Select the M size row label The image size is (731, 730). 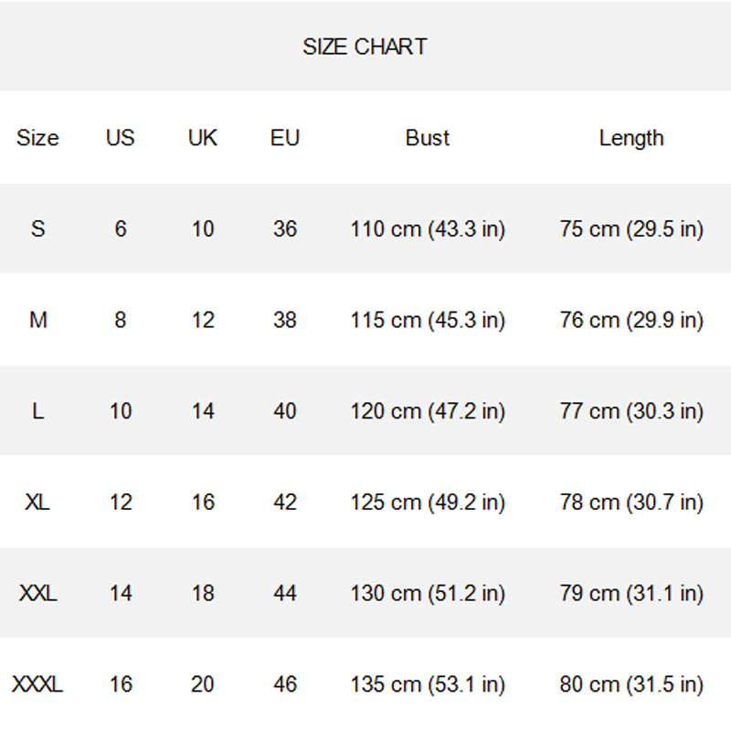click(x=38, y=321)
